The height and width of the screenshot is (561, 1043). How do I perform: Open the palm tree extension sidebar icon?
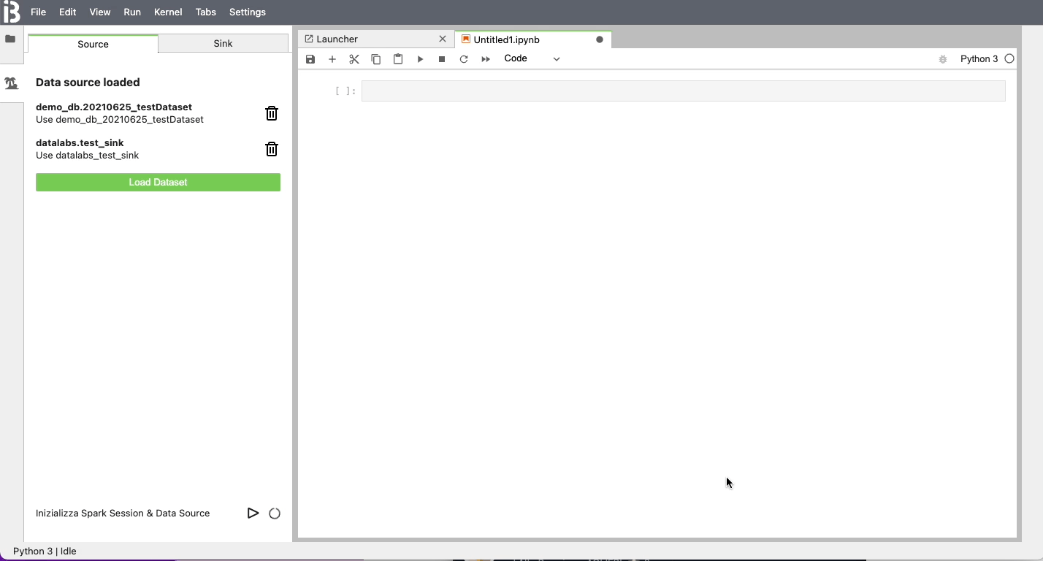11,83
